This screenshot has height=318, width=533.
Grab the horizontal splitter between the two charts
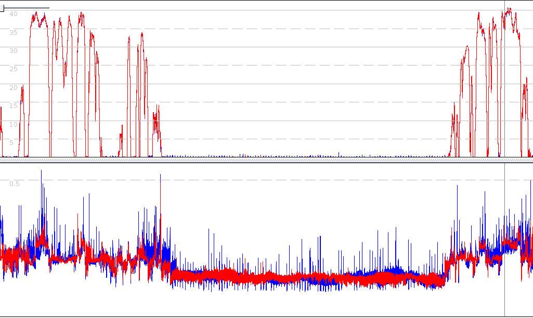[266, 160]
